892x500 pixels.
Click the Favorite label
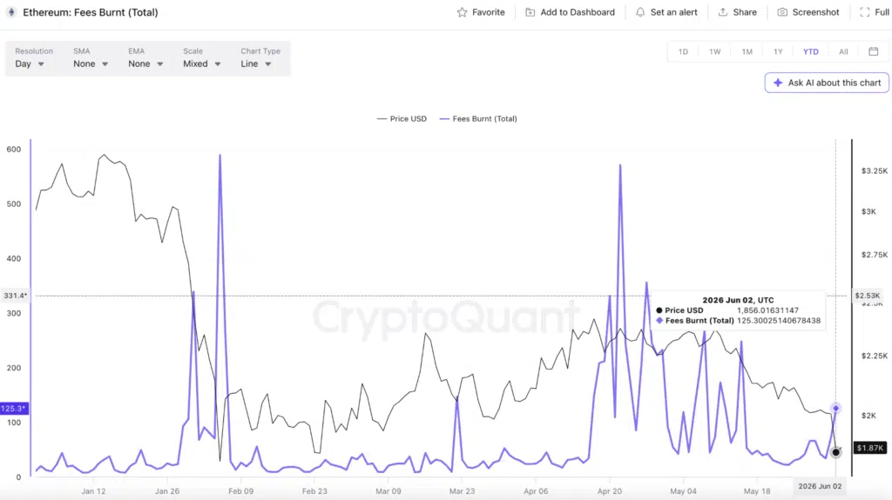pyautogui.click(x=488, y=12)
